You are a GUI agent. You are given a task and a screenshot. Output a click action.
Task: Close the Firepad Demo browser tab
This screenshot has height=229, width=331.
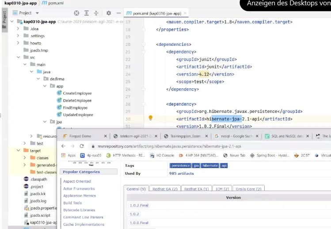[x=105, y=136]
